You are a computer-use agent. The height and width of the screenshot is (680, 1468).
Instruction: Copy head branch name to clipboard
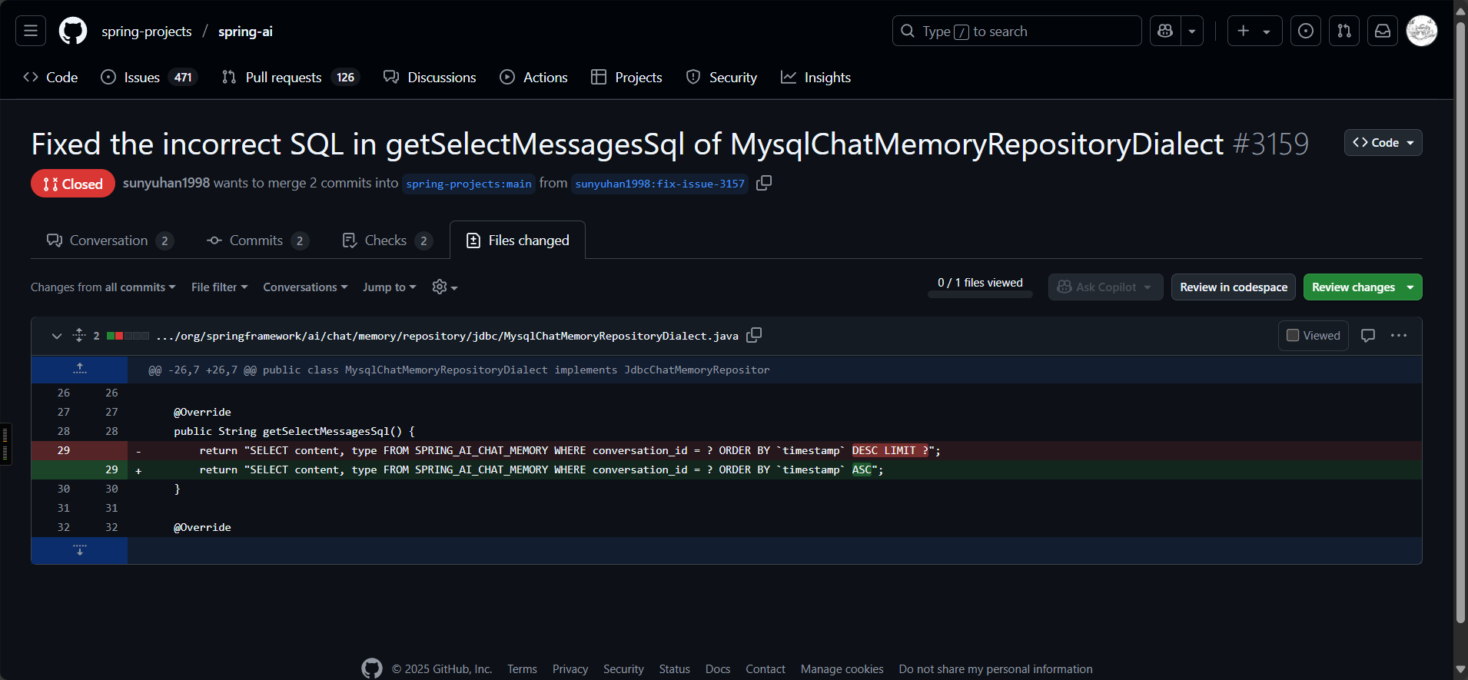coord(763,183)
